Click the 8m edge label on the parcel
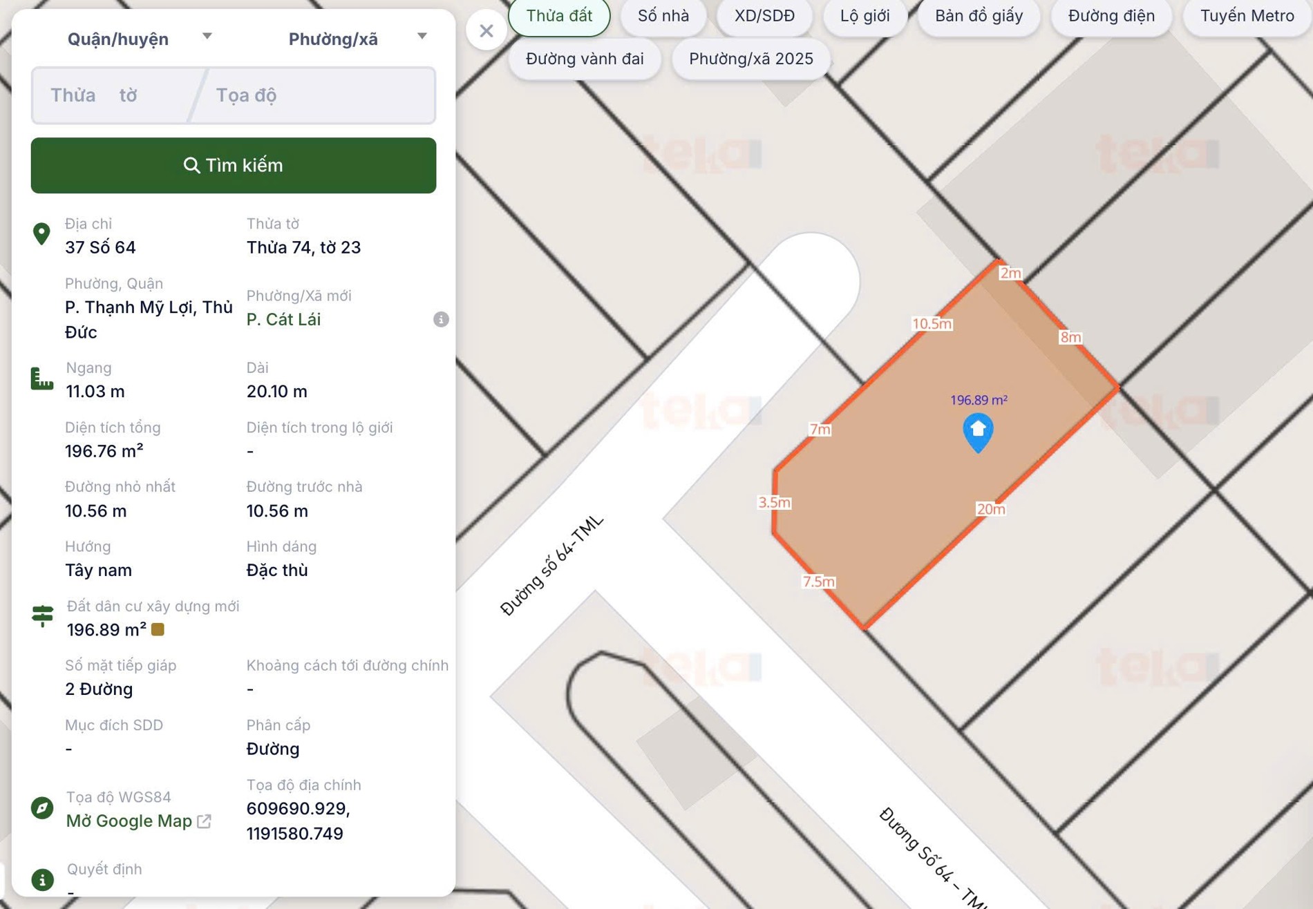1313x909 pixels. 1070,337
